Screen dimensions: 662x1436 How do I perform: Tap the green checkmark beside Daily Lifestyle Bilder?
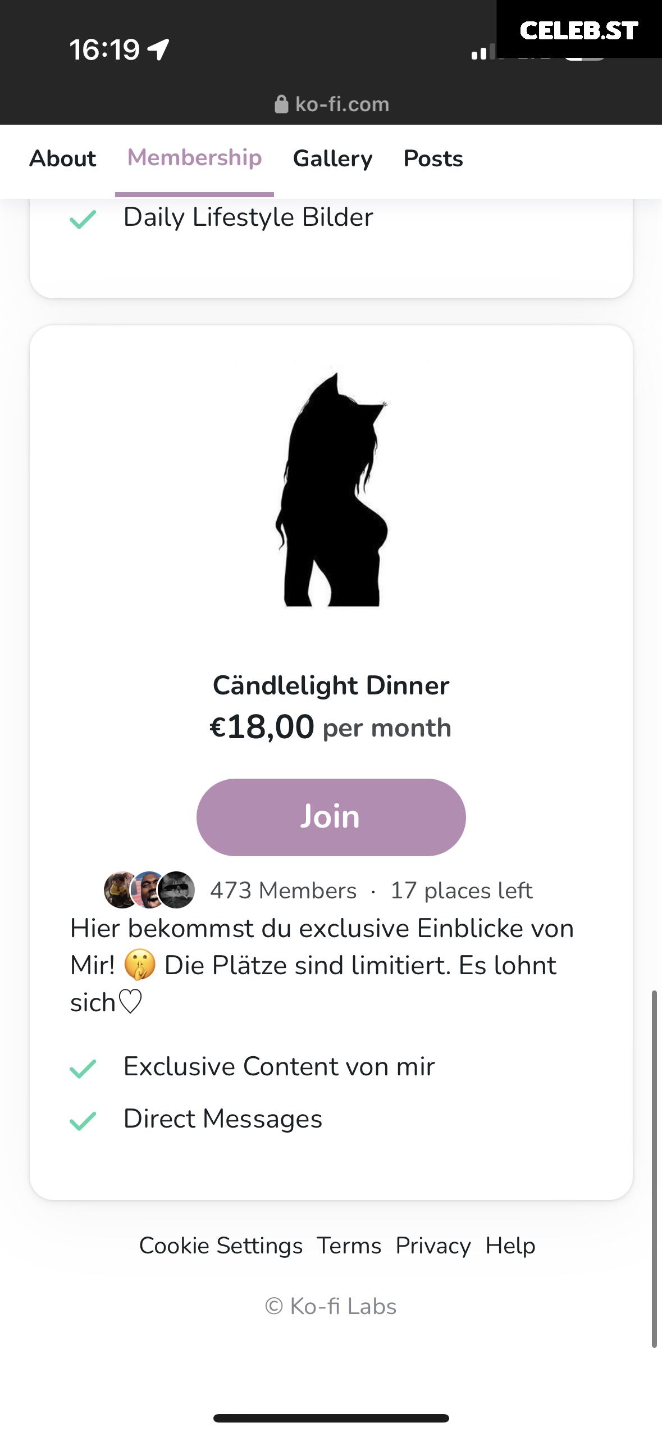pyautogui.click(x=83, y=218)
